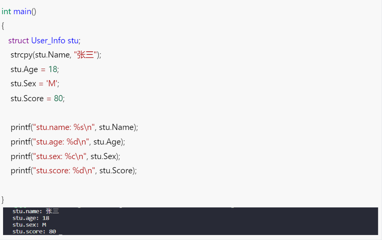Click the "stu.sex: %c\n" format string

pos(60,156)
